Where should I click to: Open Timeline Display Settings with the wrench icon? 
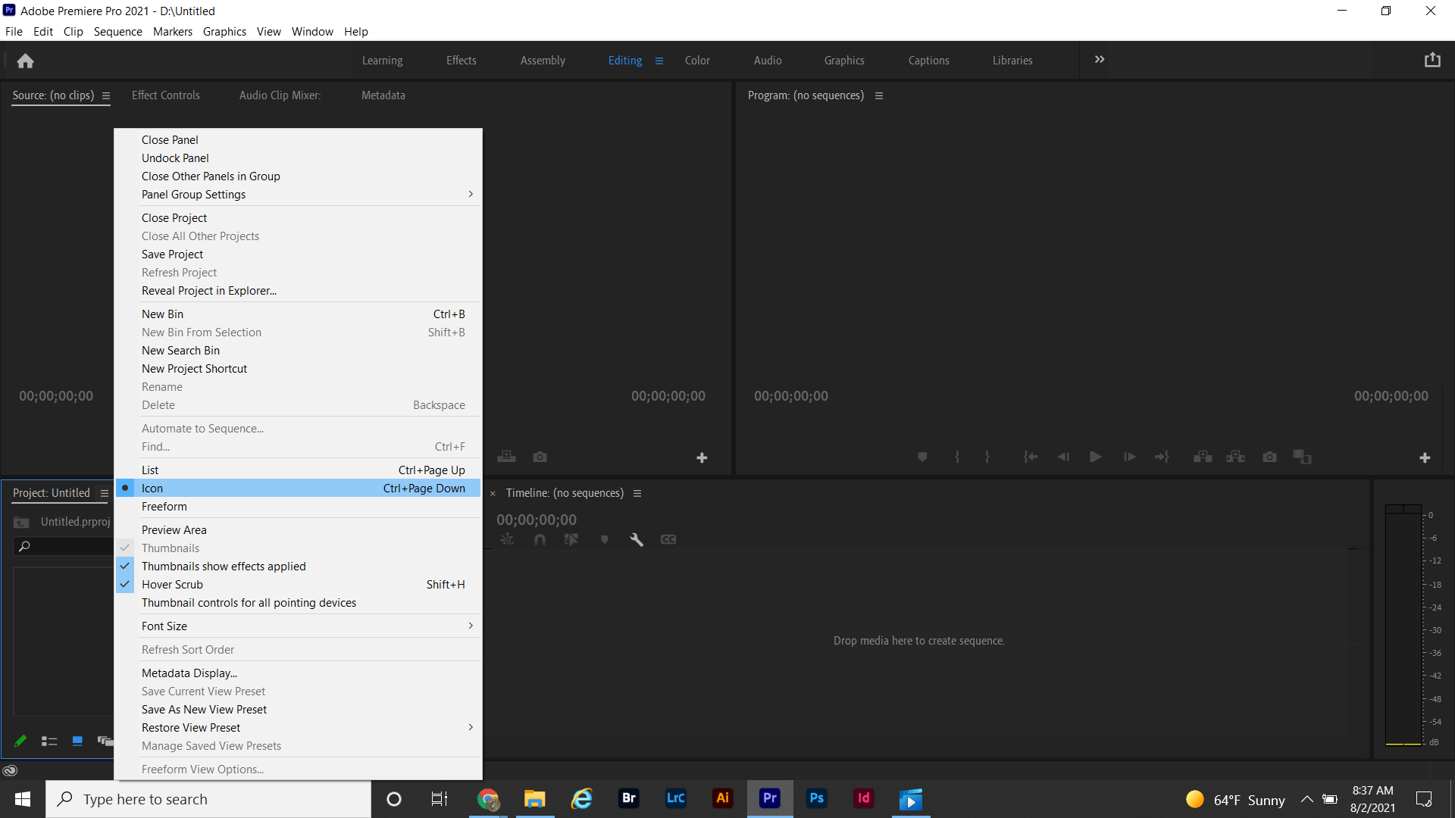[x=637, y=539]
